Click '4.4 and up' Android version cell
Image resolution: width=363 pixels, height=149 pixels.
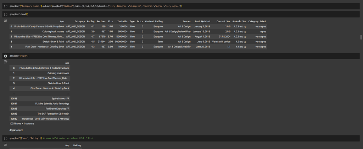coord(241,47)
